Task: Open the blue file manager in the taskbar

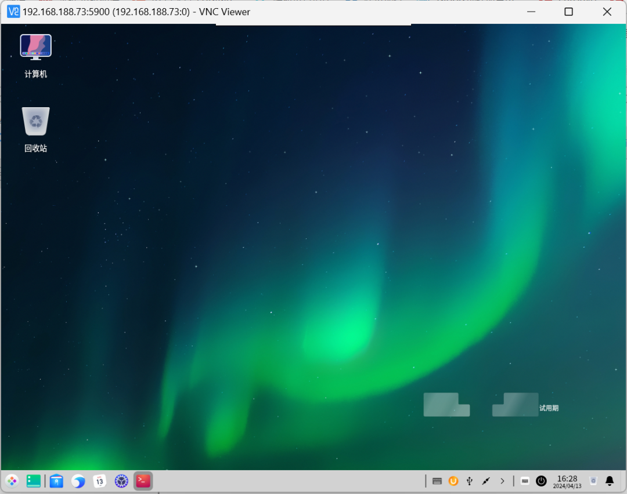Action: pos(56,481)
